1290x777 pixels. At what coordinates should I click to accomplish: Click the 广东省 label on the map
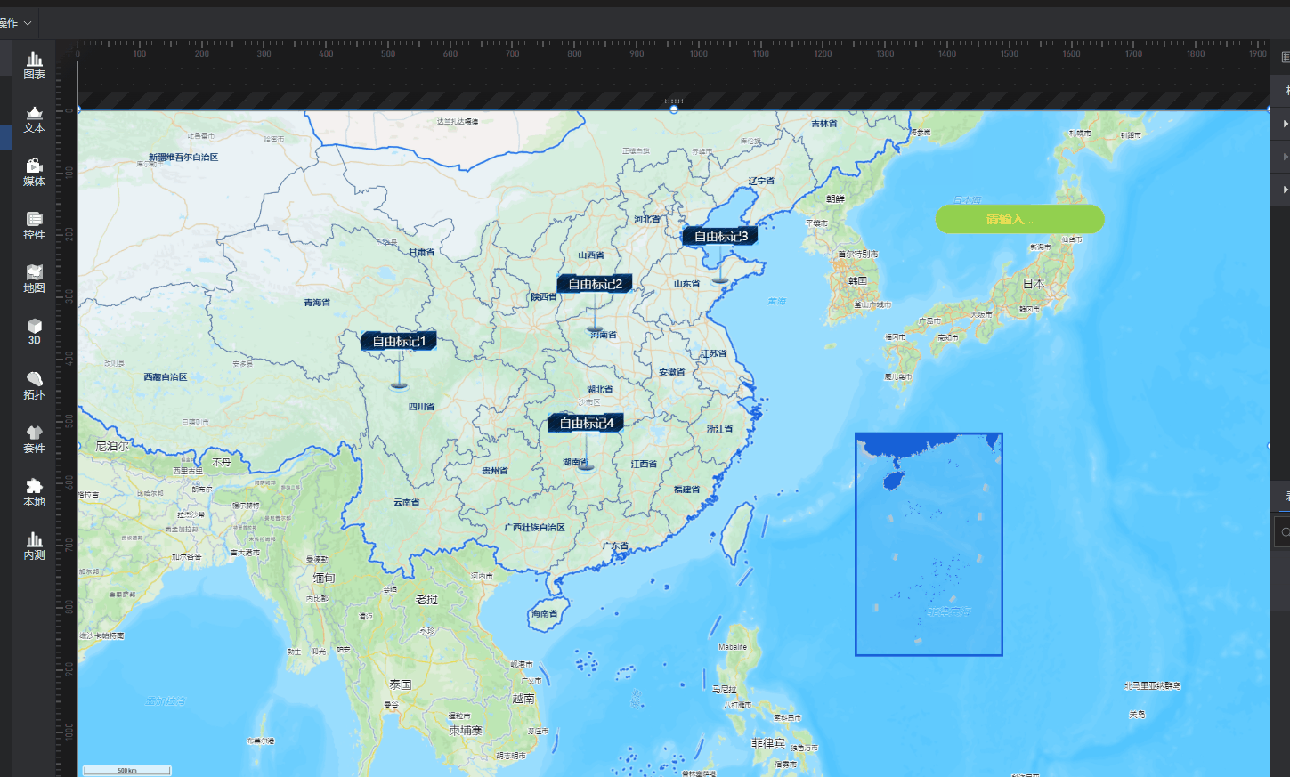615,546
